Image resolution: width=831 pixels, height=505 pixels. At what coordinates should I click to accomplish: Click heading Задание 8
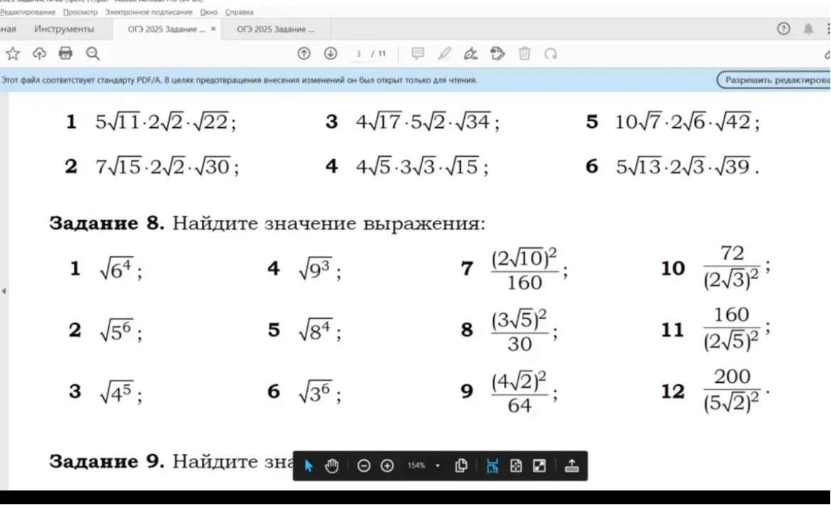107,224
